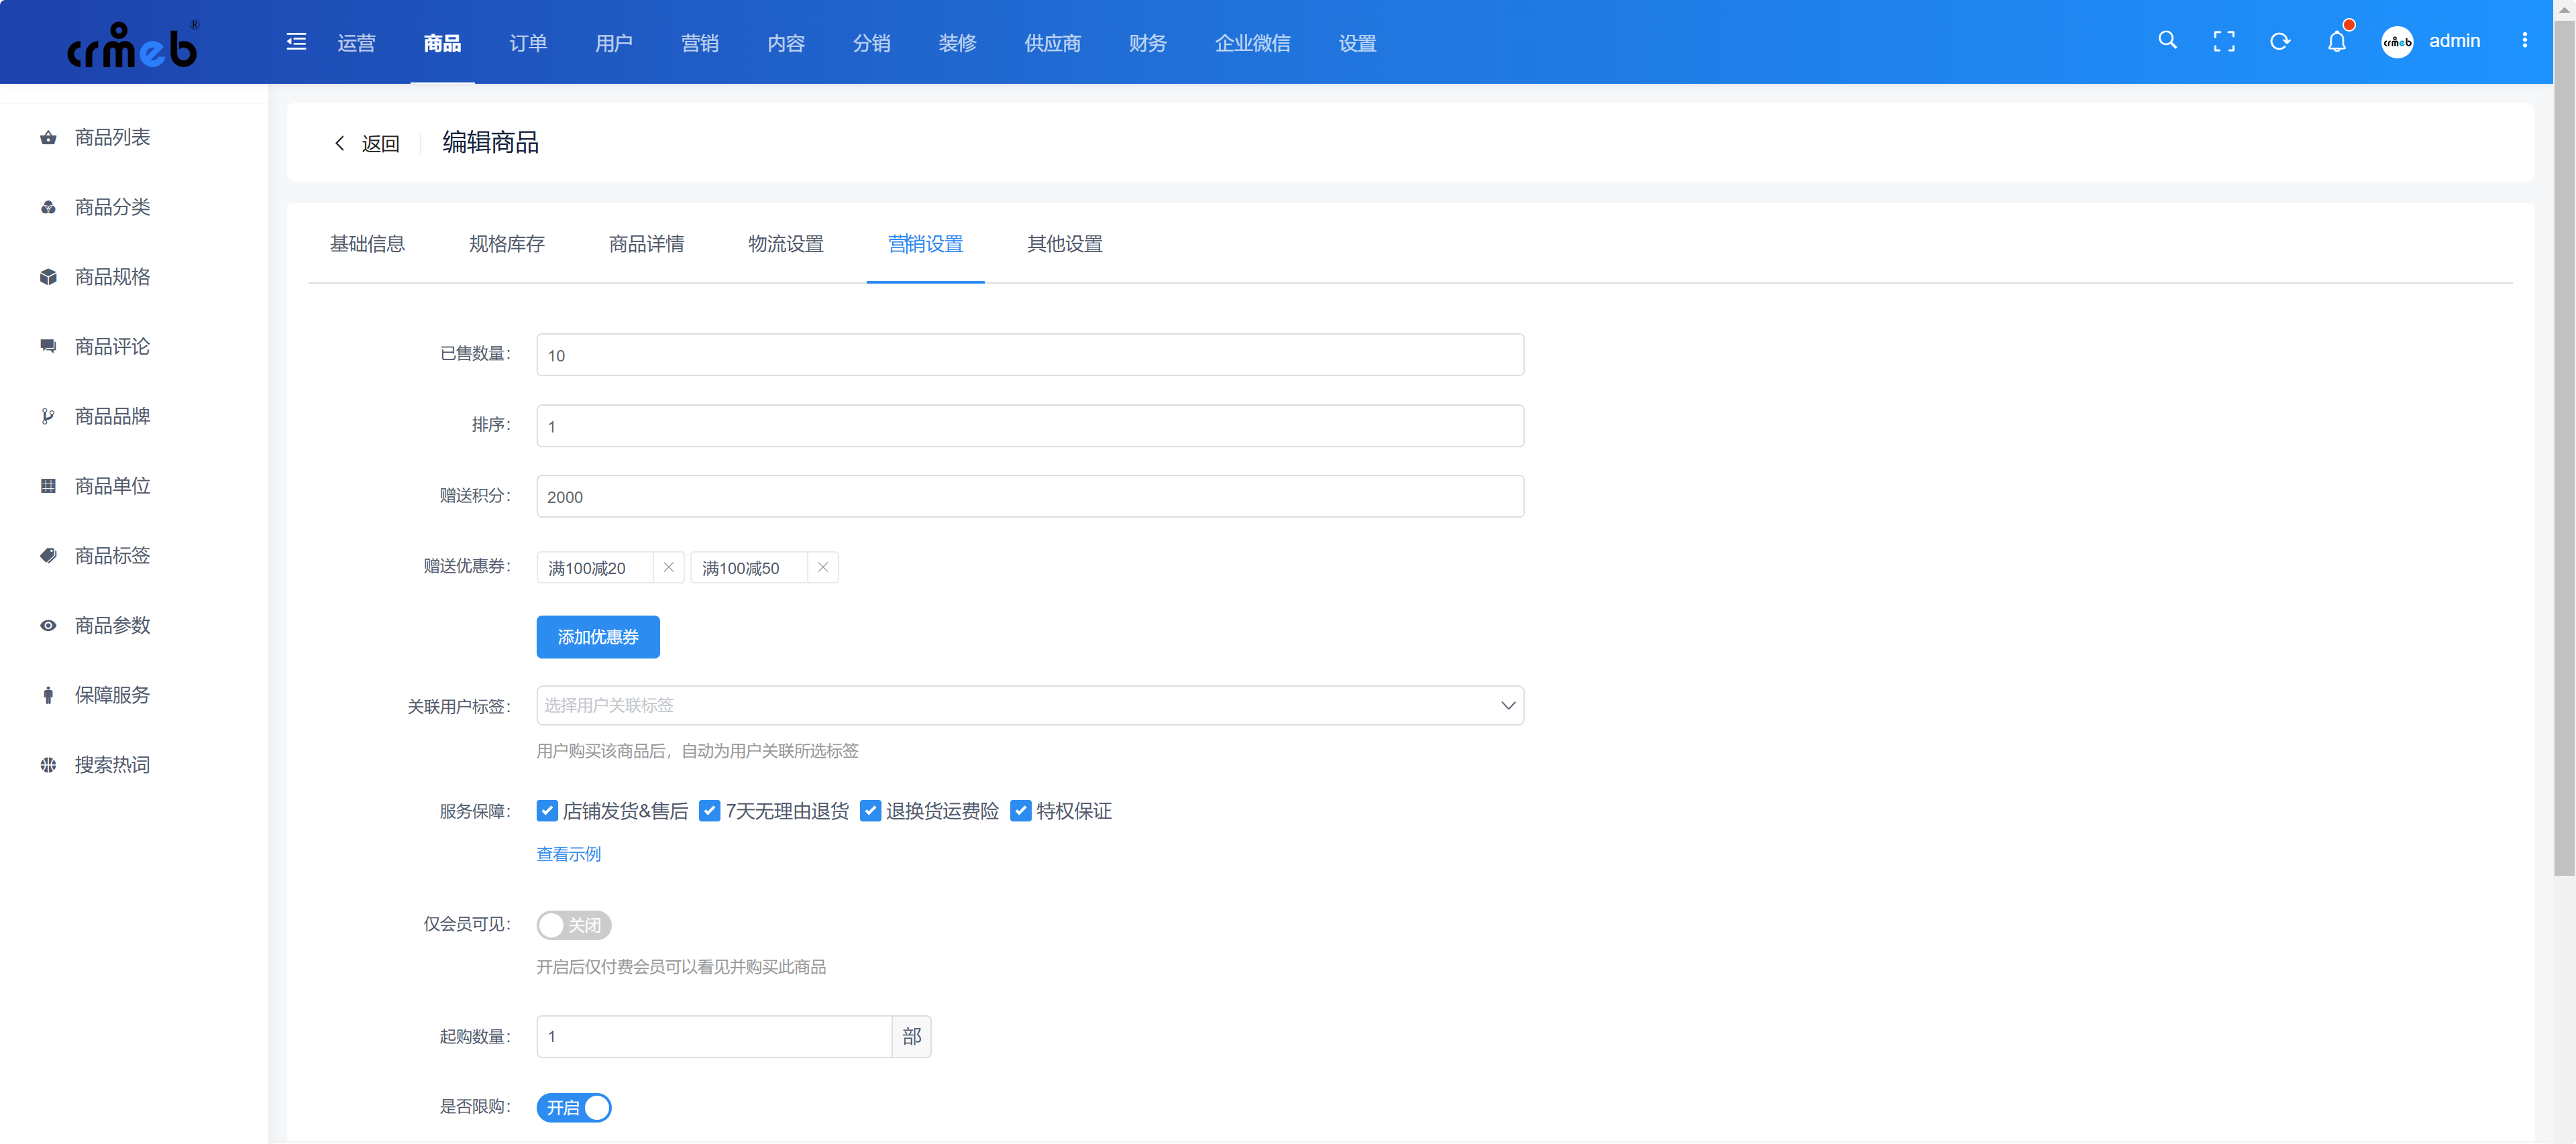This screenshot has width=2576, height=1144.
Task: Open the global search icon
Action: click(2166, 41)
